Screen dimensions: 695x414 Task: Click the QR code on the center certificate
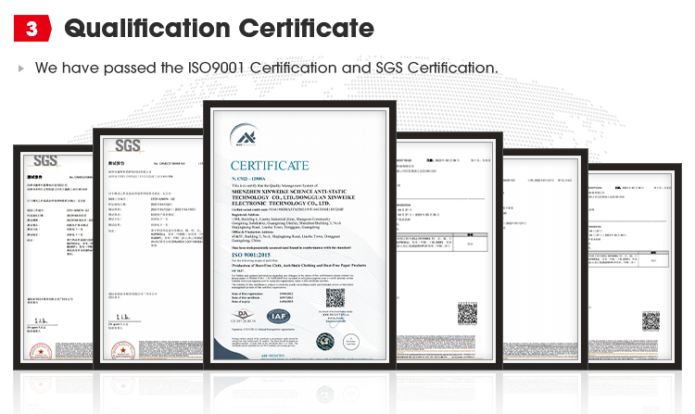point(335,298)
